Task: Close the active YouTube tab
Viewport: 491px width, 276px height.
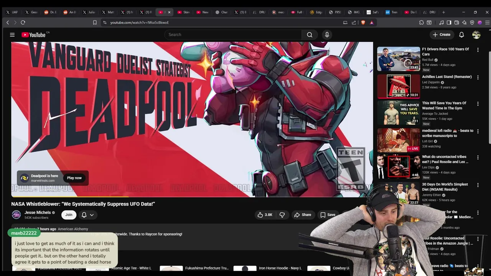Action: click(x=169, y=12)
